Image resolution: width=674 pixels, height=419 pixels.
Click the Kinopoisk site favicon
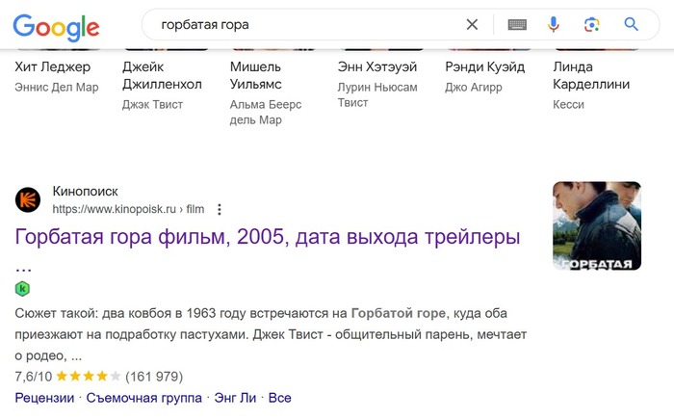pyautogui.click(x=28, y=200)
